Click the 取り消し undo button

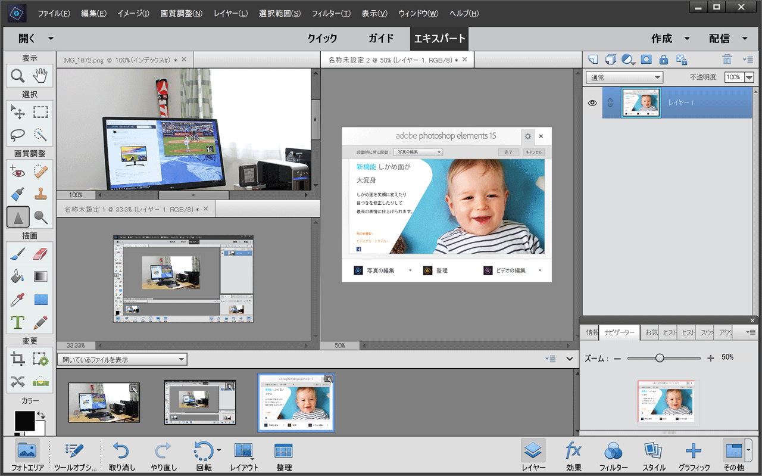[x=122, y=456]
